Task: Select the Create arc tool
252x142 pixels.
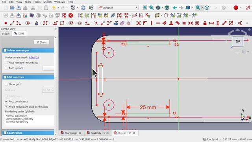Action: click(x=19, y=23)
